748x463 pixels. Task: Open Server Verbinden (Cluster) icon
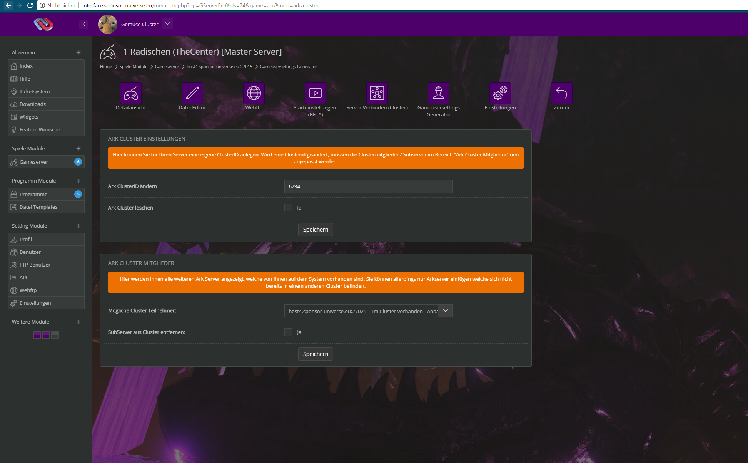click(x=377, y=93)
